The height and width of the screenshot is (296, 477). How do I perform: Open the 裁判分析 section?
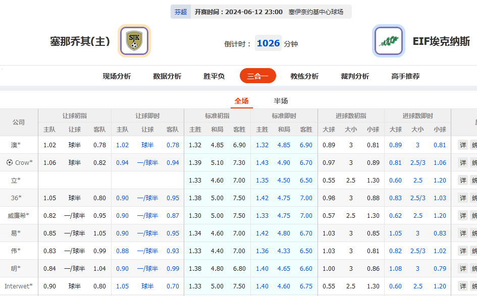click(354, 76)
